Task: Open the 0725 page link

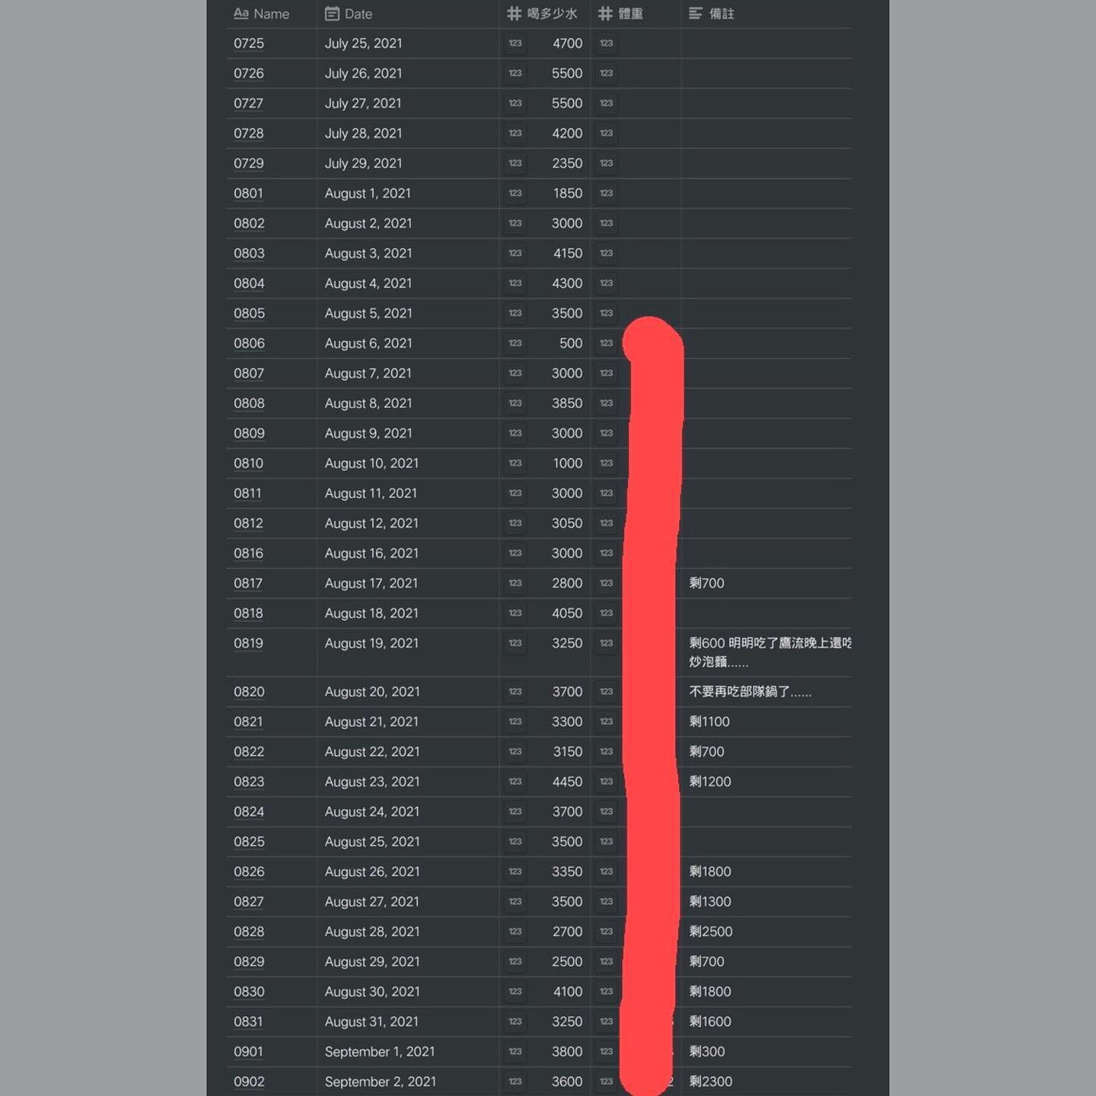Action: pos(249,43)
